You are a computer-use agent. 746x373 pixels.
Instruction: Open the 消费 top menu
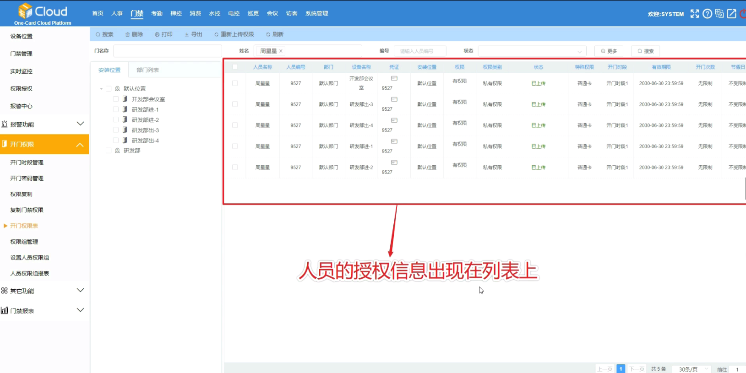[196, 13]
